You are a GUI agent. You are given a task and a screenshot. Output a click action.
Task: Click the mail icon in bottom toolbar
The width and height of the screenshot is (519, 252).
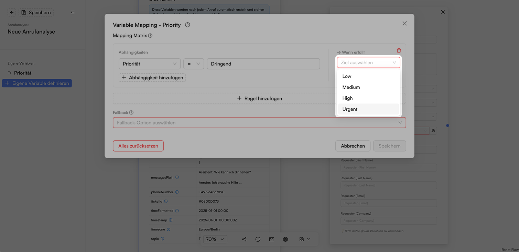[272, 239]
